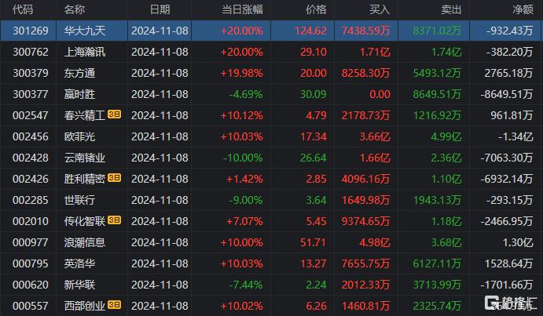The width and height of the screenshot is (543, 316).
Task: Click the 3日 badge next to 西部创业
Action: coord(114,304)
